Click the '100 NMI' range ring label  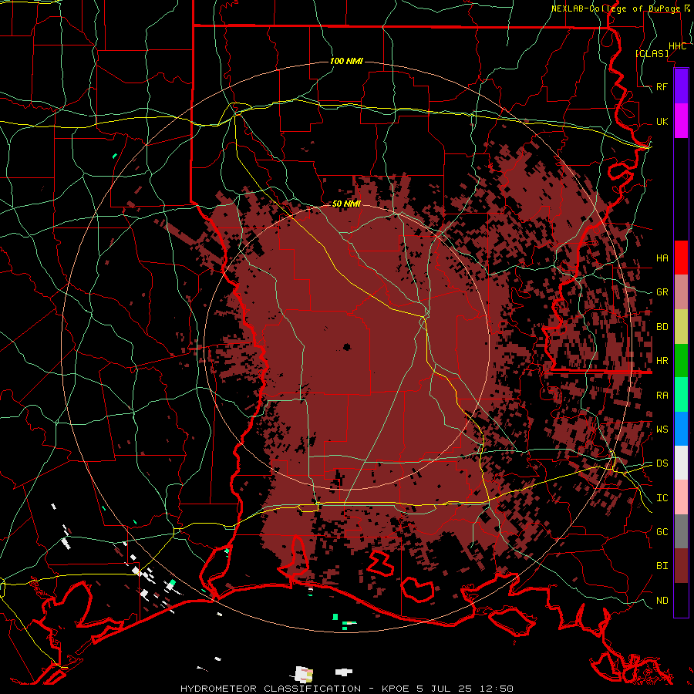[x=346, y=61]
